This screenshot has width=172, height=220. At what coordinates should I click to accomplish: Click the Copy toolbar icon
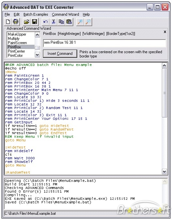click(61, 22)
